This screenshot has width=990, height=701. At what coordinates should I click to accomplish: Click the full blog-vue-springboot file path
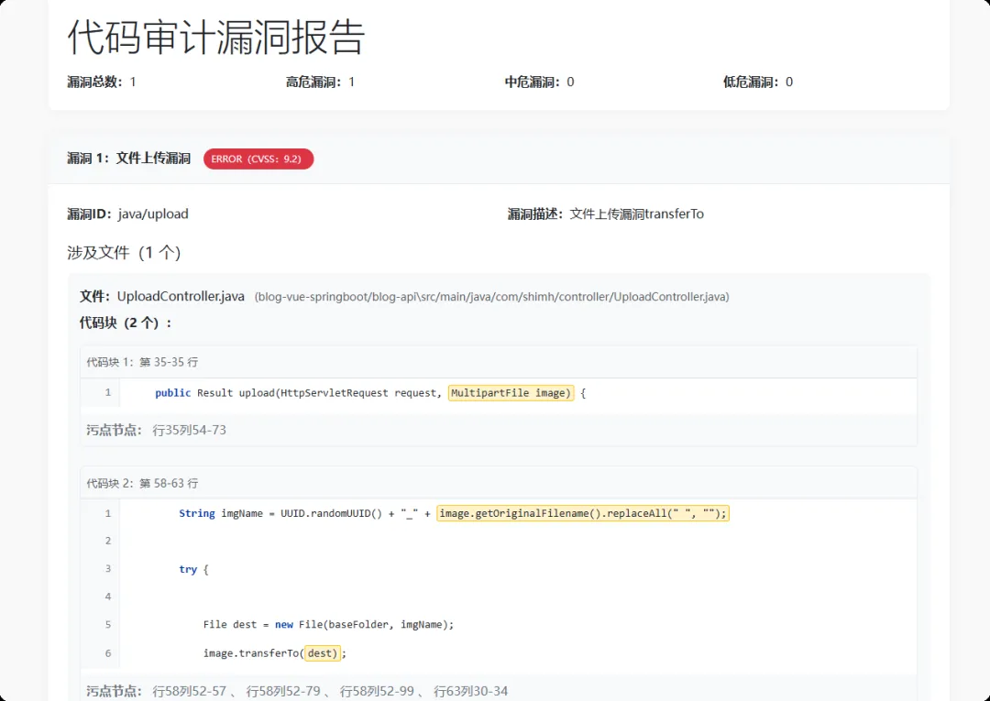(x=492, y=297)
